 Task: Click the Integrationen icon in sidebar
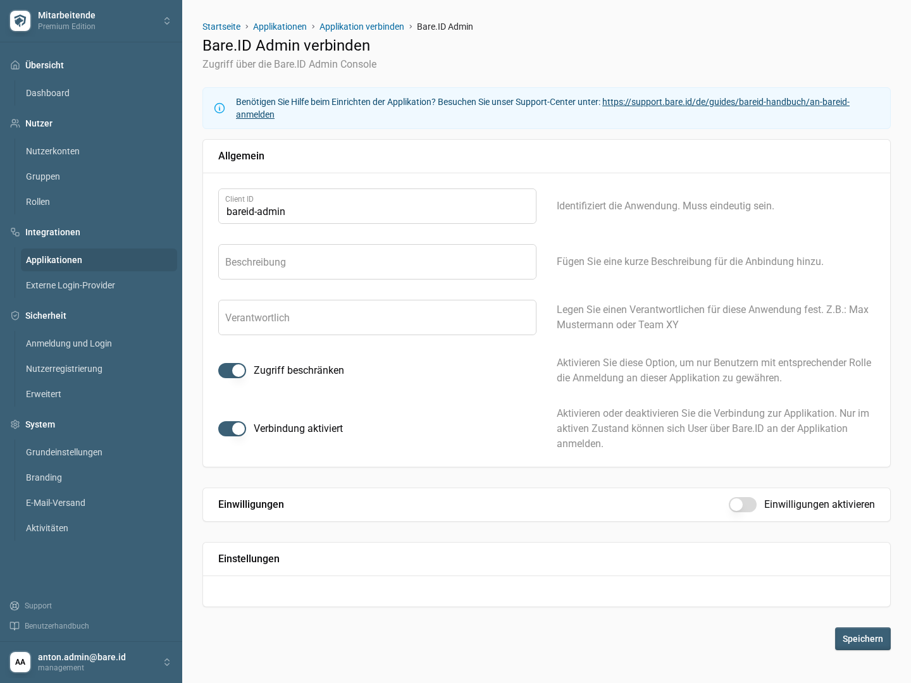click(15, 232)
